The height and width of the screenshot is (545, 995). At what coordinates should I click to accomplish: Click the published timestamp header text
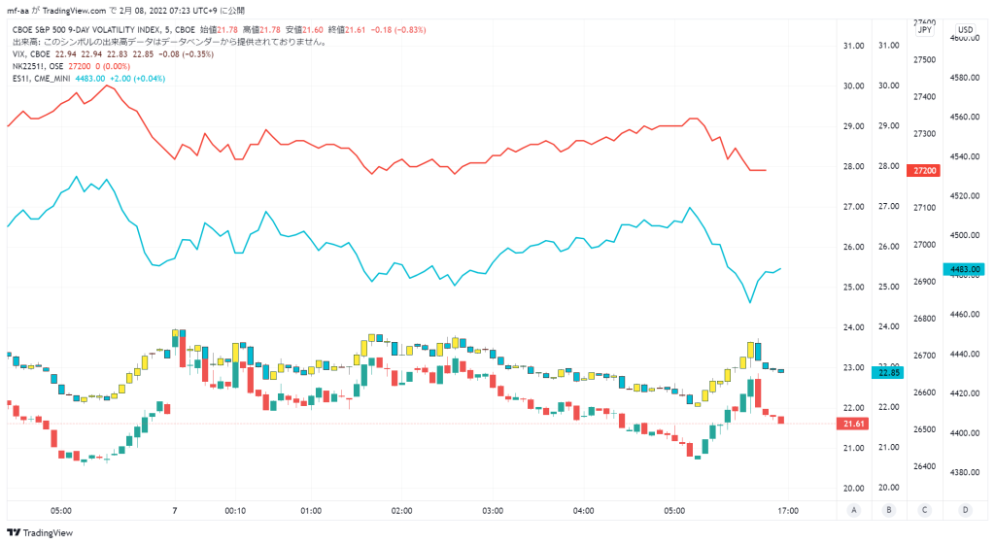[x=125, y=11]
